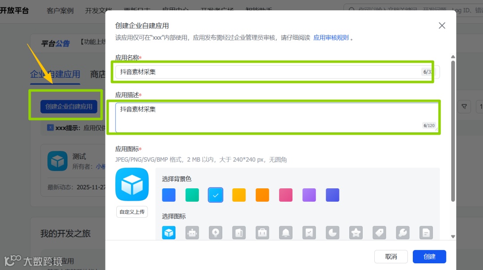Close the create app dialog

click(x=442, y=25)
